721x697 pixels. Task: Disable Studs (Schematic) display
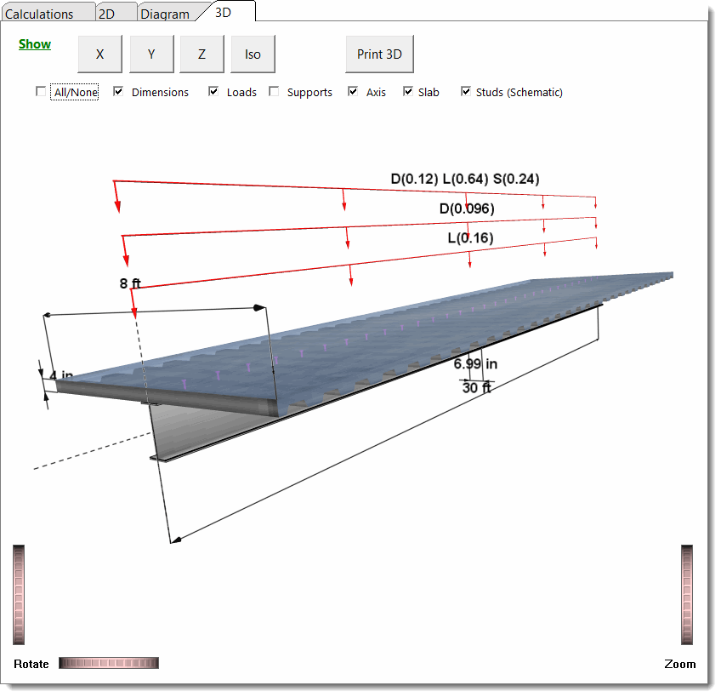465,90
